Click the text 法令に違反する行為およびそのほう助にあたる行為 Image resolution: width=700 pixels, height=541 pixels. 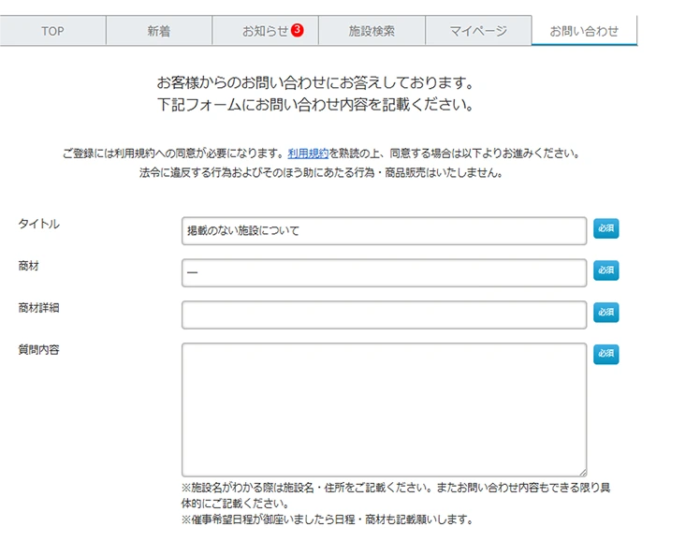coord(256,173)
